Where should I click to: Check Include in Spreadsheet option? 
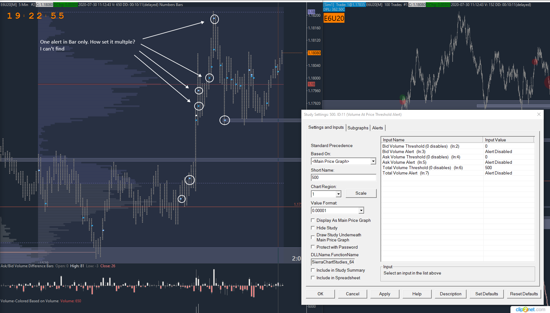[x=313, y=278]
